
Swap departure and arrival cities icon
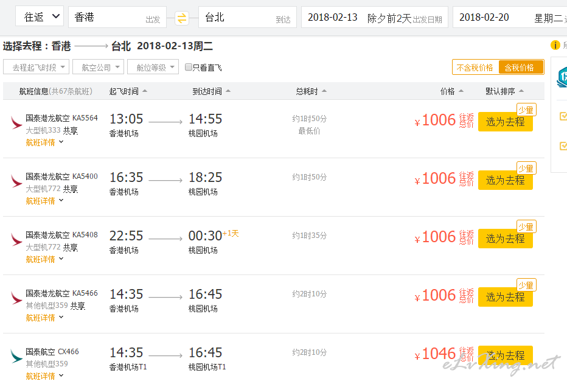182,18
